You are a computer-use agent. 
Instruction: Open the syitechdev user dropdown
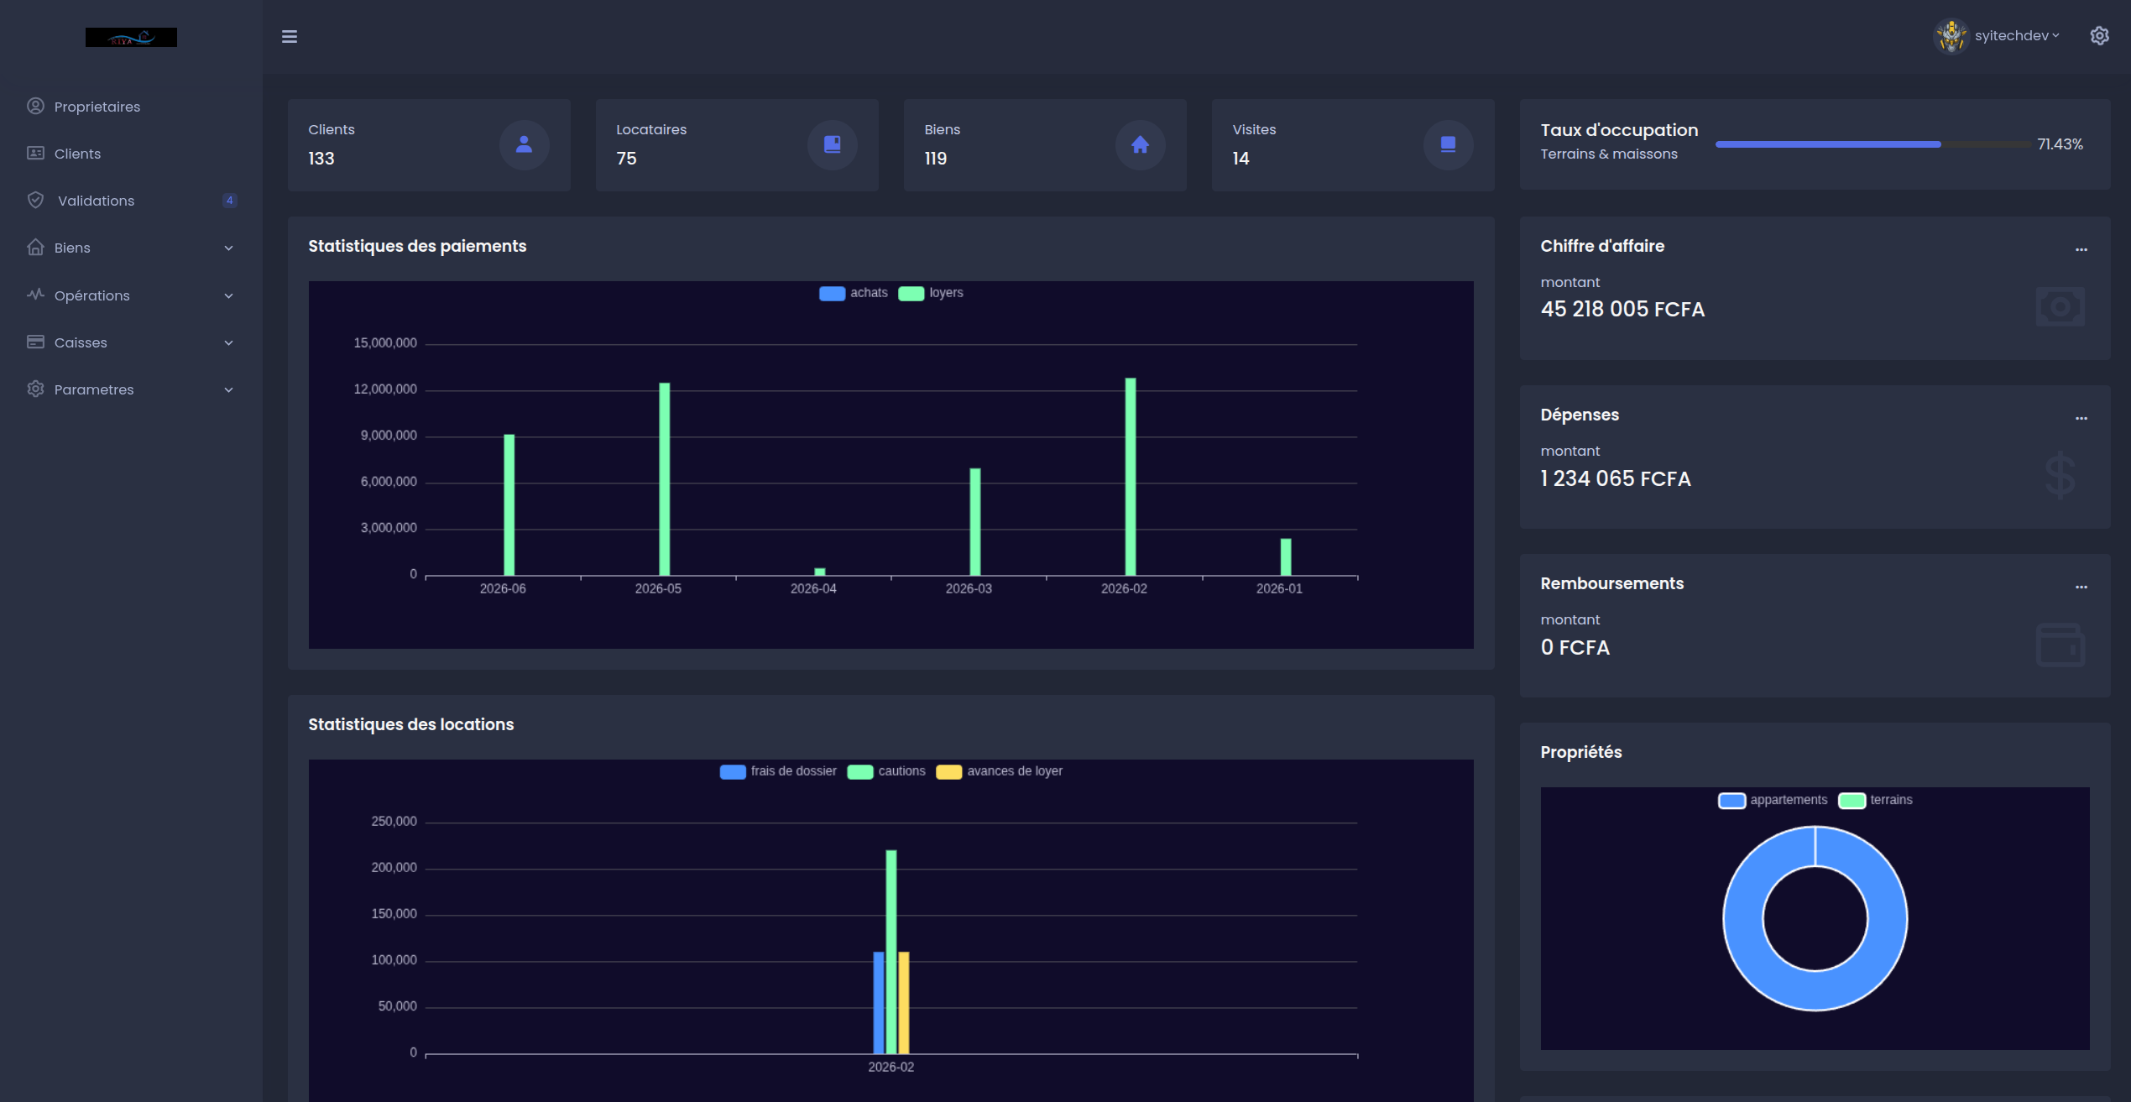coord(2017,36)
